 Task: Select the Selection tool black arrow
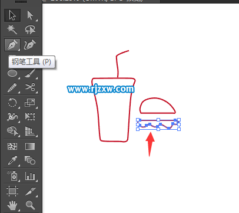(x=12, y=15)
